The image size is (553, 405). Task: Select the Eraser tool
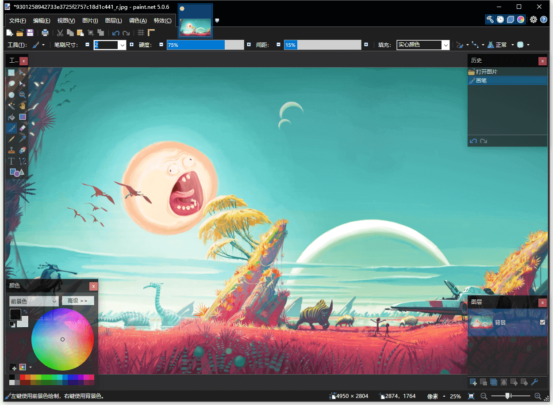coord(23,128)
